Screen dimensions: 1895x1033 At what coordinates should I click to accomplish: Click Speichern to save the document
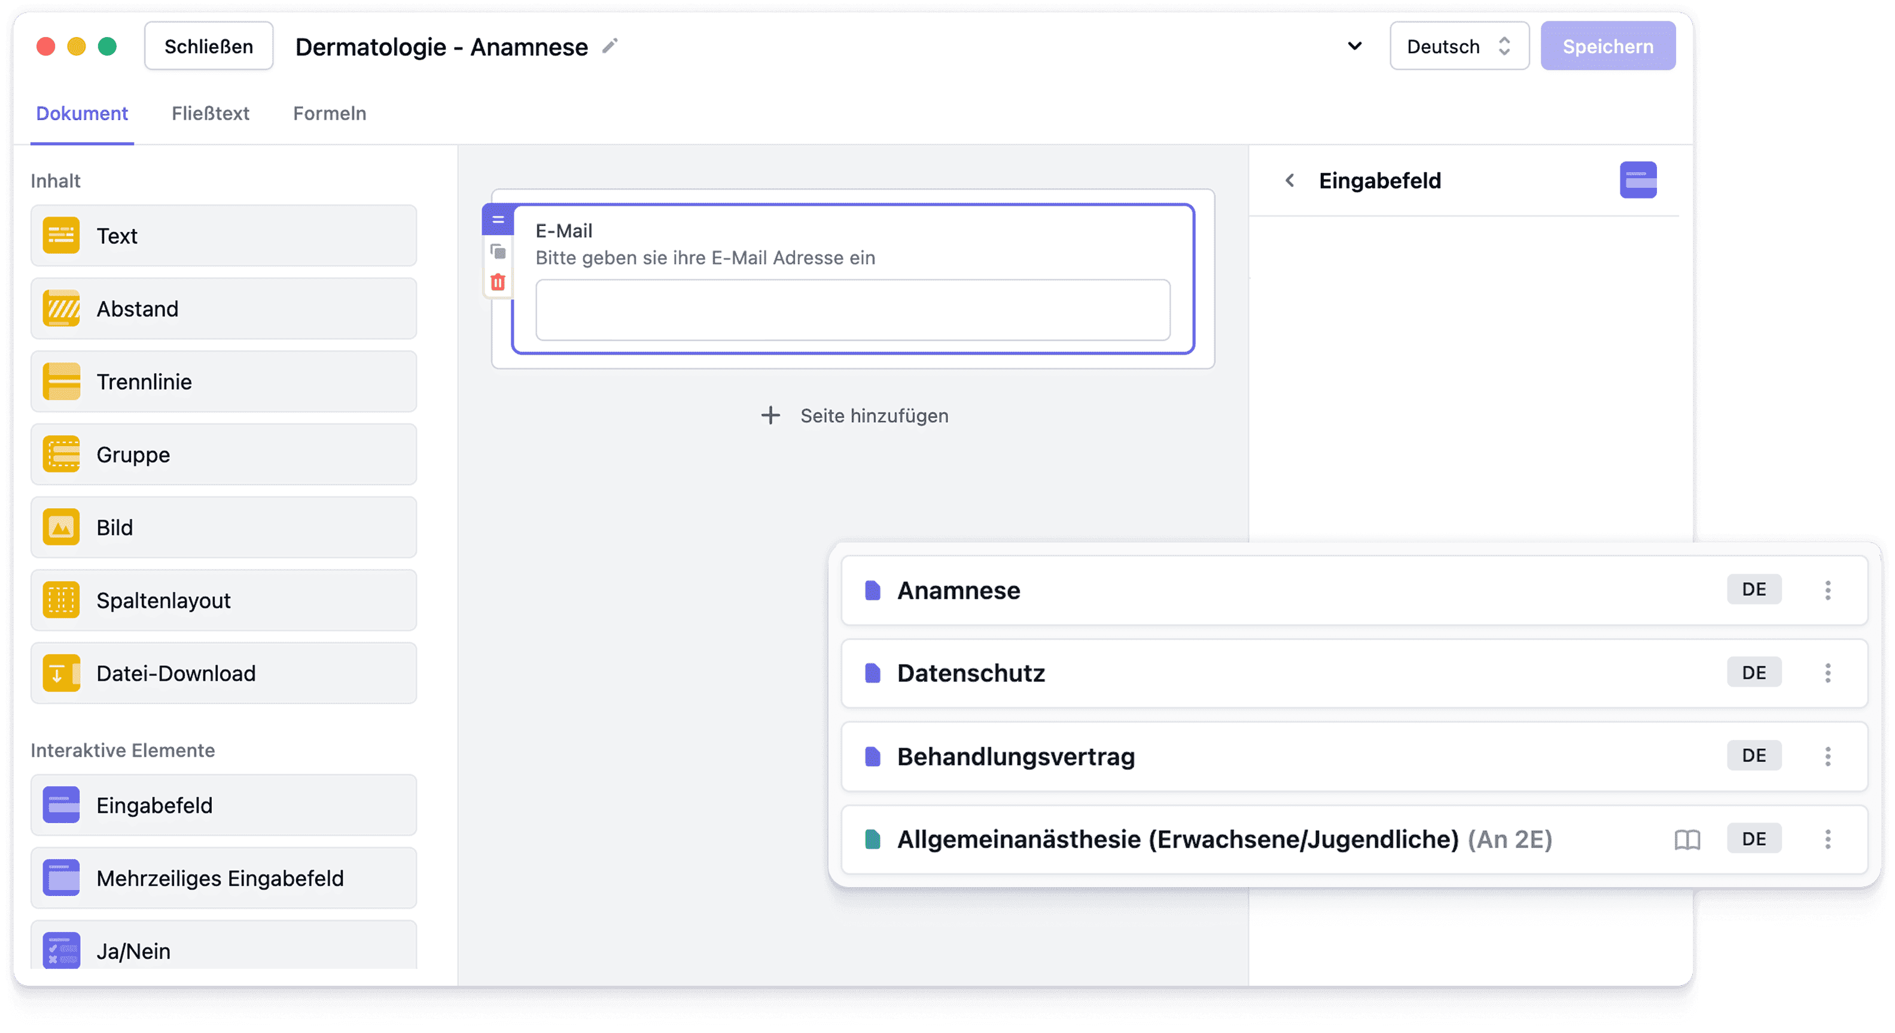1607,46
